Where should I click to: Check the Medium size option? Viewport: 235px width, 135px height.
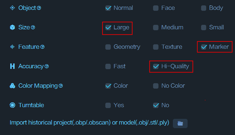tap(156, 28)
